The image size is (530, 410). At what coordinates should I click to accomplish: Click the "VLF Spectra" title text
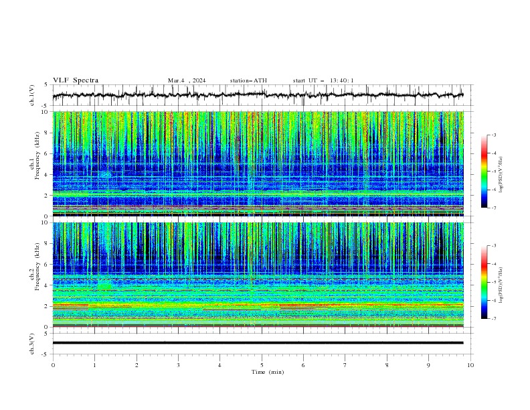pyautogui.click(x=76, y=80)
